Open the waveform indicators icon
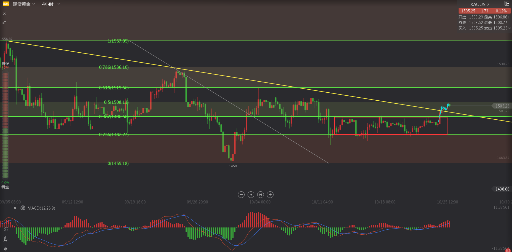 pyautogui.click(x=5, y=249)
